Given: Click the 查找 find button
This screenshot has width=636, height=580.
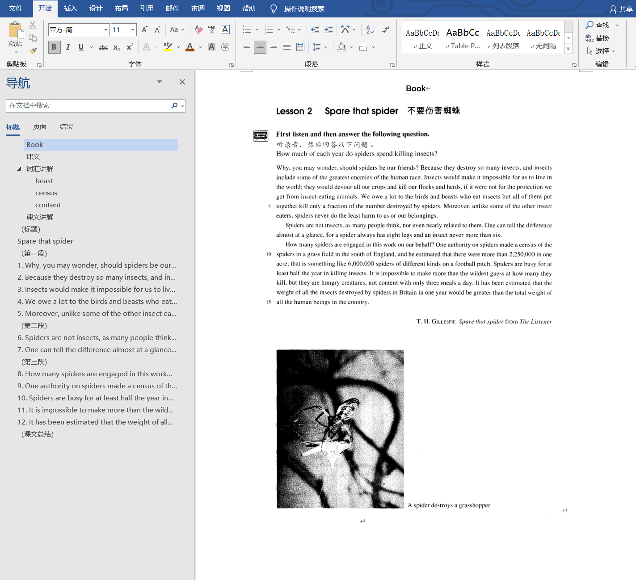Looking at the screenshot, I should (x=598, y=25).
